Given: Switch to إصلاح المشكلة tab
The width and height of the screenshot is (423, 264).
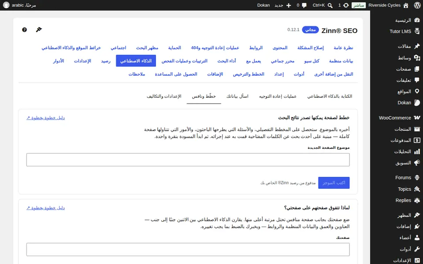Looking at the screenshot, I should (x=310, y=48).
